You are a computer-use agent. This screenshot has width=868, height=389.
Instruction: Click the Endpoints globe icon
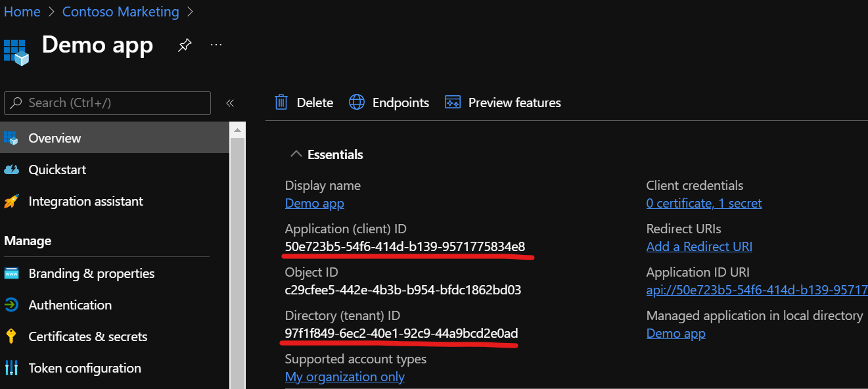tap(356, 103)
